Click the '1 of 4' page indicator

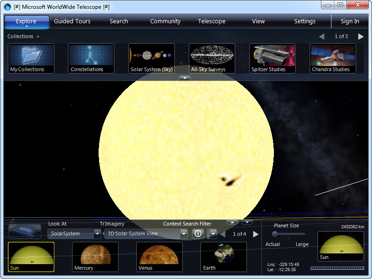tap(239, 234)
